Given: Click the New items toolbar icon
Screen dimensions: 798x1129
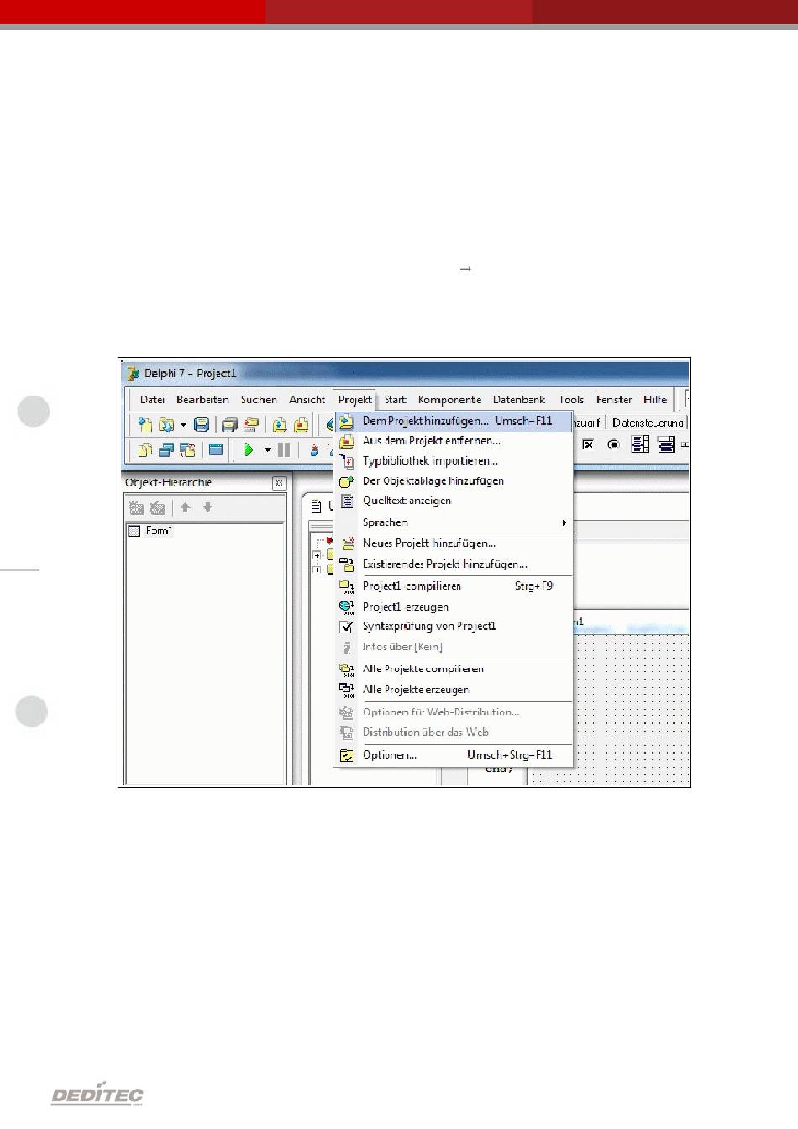Looking at the screenshot, I should (x=144, y=425).
